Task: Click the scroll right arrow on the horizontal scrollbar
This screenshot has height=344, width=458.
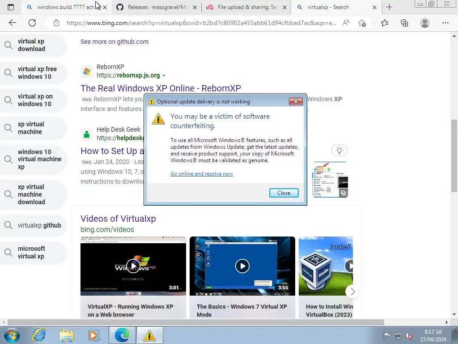Action: tap(446, 322)
